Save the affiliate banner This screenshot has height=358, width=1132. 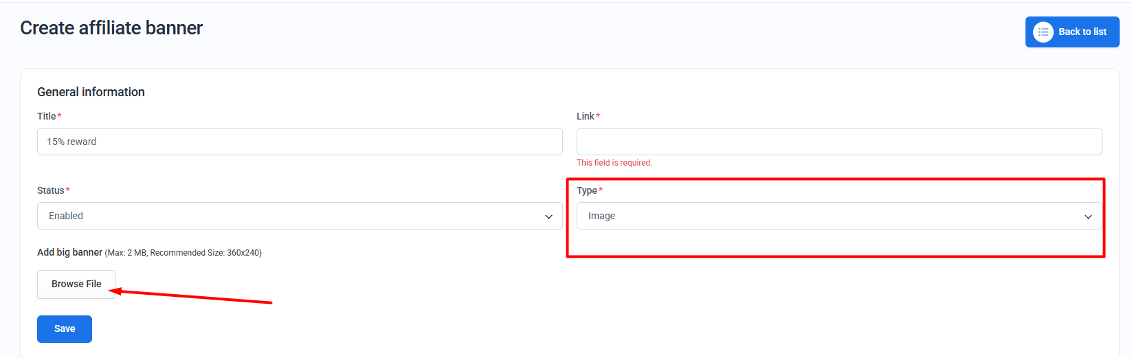pos(65,329)
